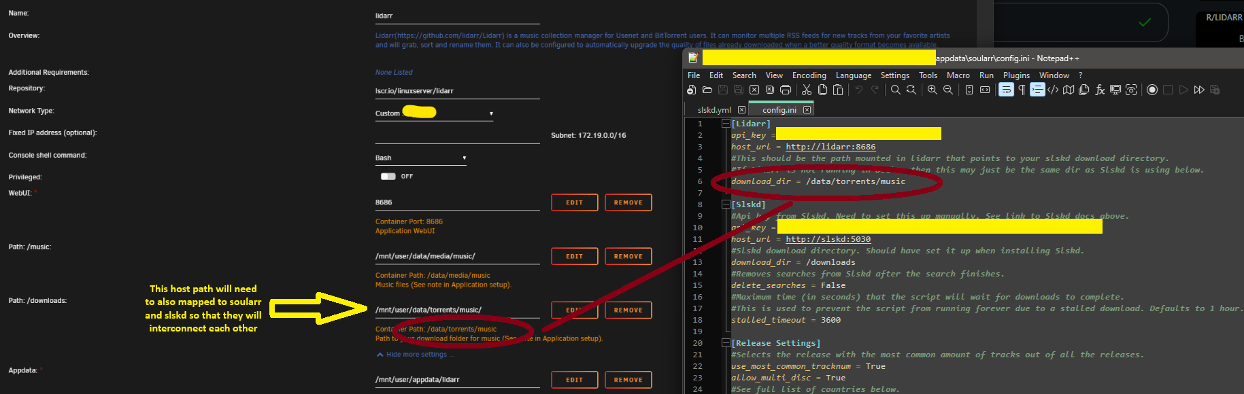Click the Zoom In icon
1244x394 pixels.
point(932,90)
